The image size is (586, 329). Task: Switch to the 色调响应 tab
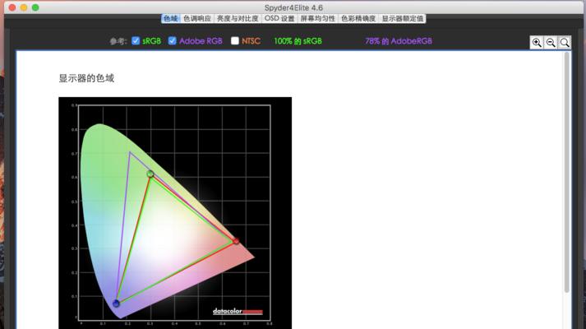(197, 18)
